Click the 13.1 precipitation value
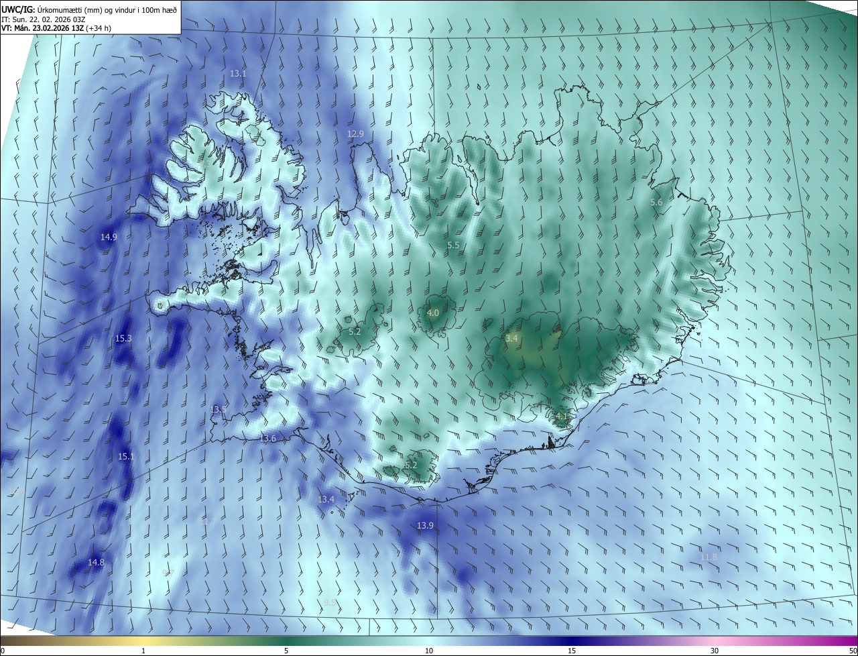The width and height of the screenshot is (858, 656). tap(239, 74)
